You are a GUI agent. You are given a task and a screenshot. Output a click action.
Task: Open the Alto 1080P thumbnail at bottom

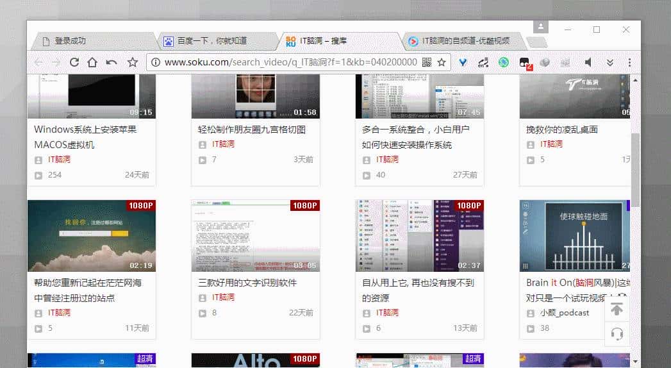[256, 360]
